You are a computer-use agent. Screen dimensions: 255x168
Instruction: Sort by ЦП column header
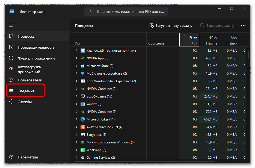click(x=189, y=40)
